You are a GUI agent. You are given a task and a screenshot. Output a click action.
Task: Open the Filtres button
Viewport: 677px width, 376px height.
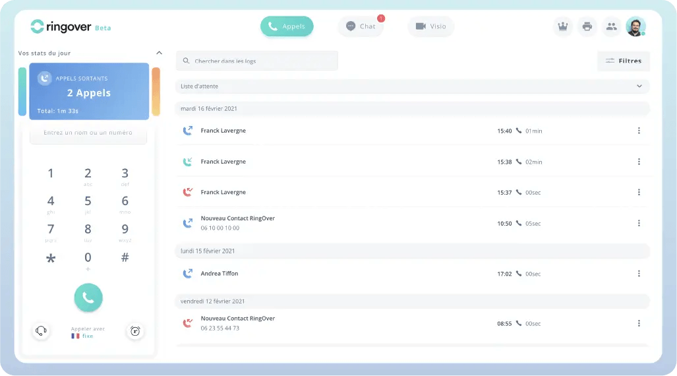[623, 61]
